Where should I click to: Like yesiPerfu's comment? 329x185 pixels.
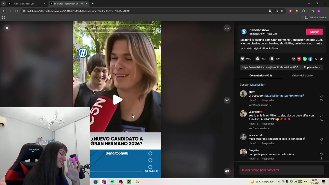(321, 116)
